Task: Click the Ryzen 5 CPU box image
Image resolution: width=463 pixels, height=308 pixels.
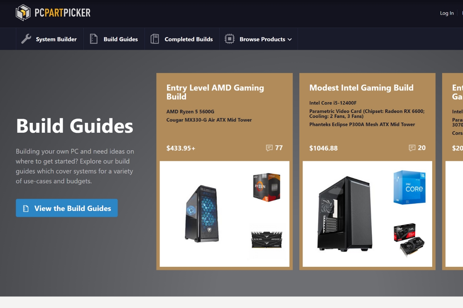Action: [267, 187]
